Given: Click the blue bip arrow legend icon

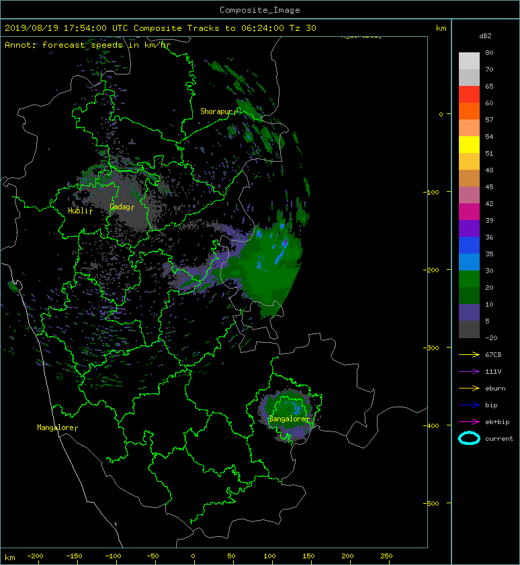Looking at the screenshot, I should coord(469,405).
